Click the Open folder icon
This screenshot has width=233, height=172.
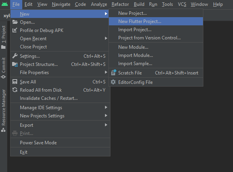tap(15, 22)
